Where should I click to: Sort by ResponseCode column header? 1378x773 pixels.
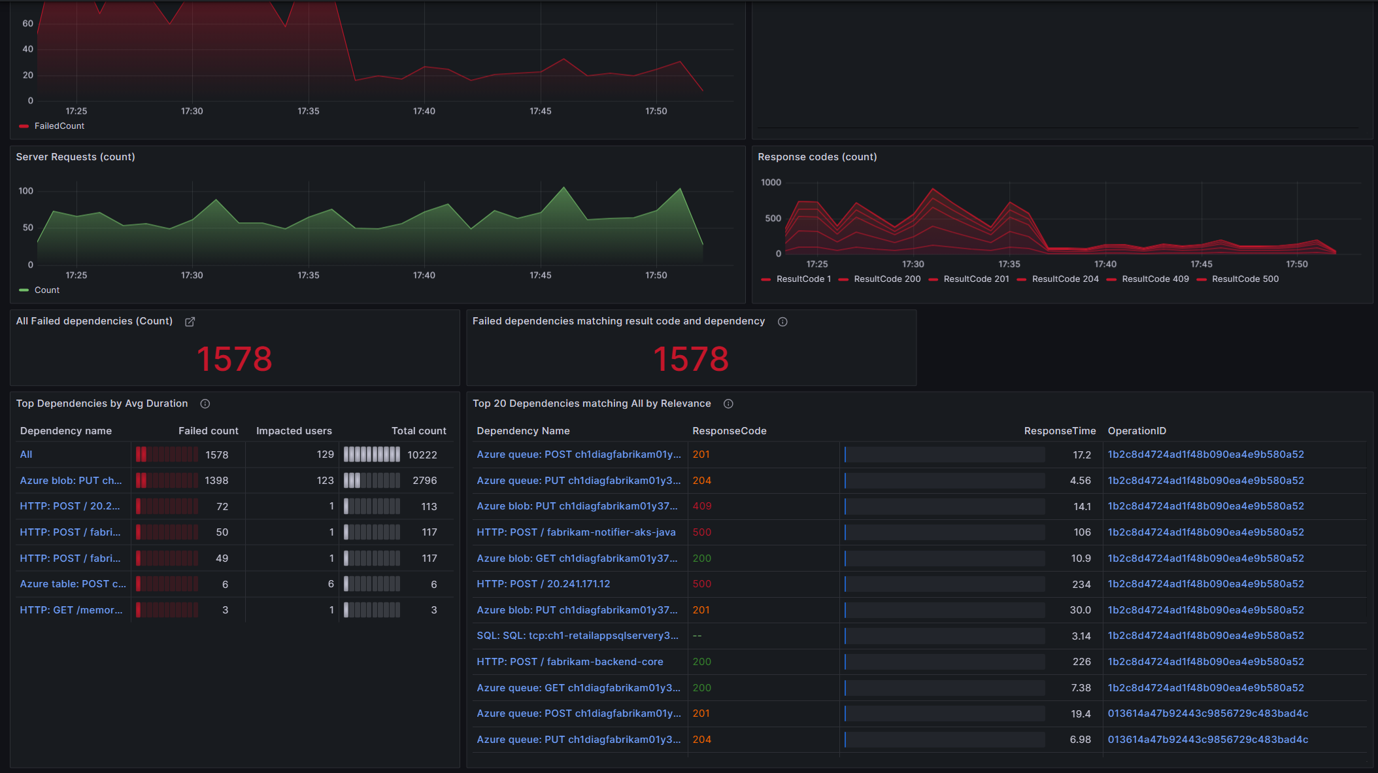pos(729,431)
